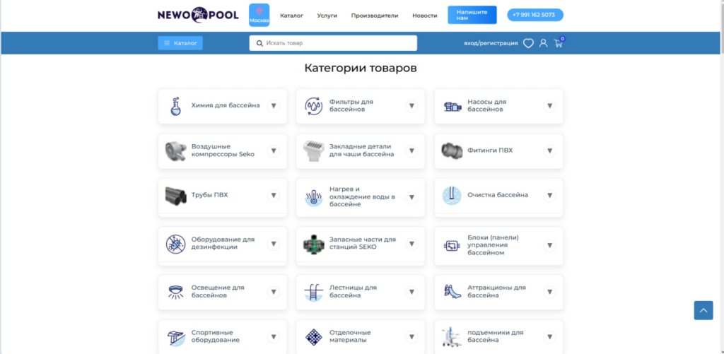724x354 pixels.
Task: Click the thermometer icon for Нагрев и охлаждение воды
Action: click(x=314, y=197)
